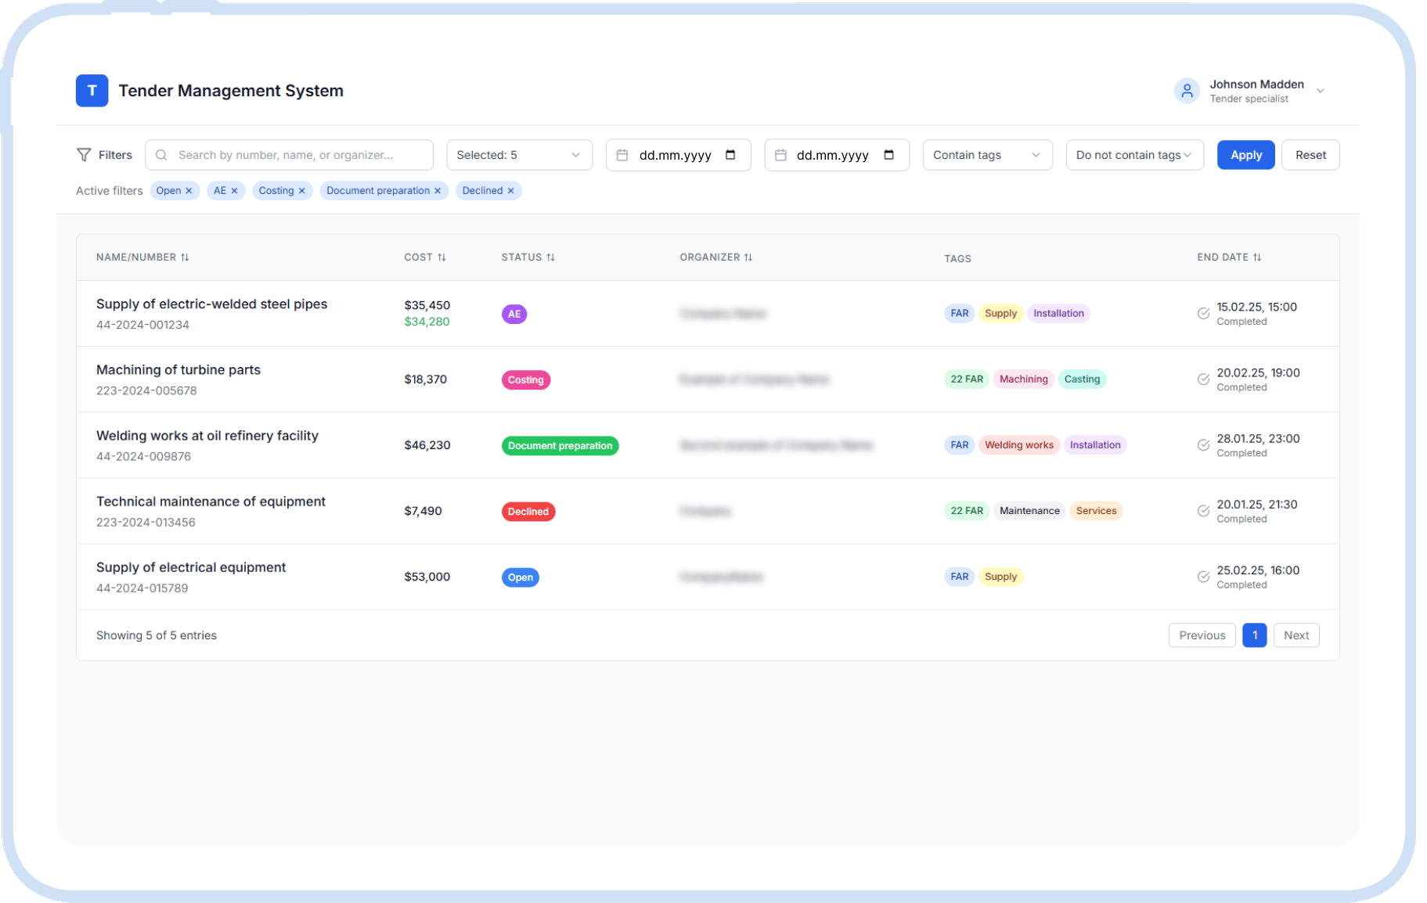The width and height of the screenshot is (1427, 903).
Task: Open the Do not contain tags dropdown
Action: click(x=1134, y=155)
